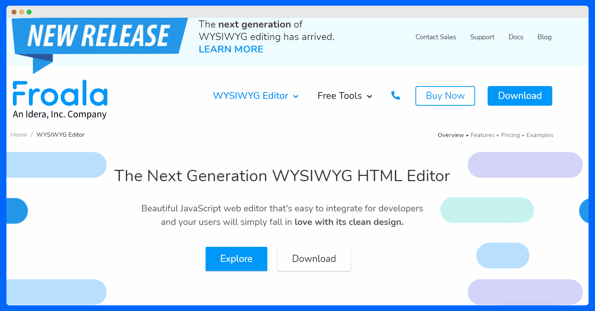
Task: Click the LEARN MORE link
Action: tap(231, 49)
